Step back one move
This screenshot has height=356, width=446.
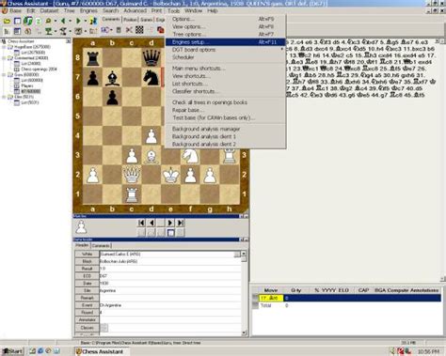151,223
